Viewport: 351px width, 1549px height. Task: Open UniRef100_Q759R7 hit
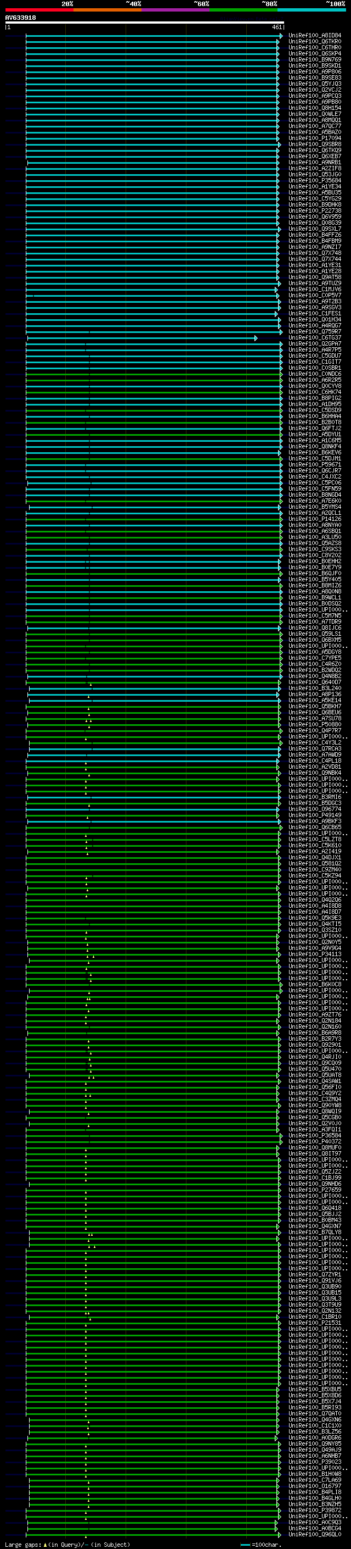(315, 331)
